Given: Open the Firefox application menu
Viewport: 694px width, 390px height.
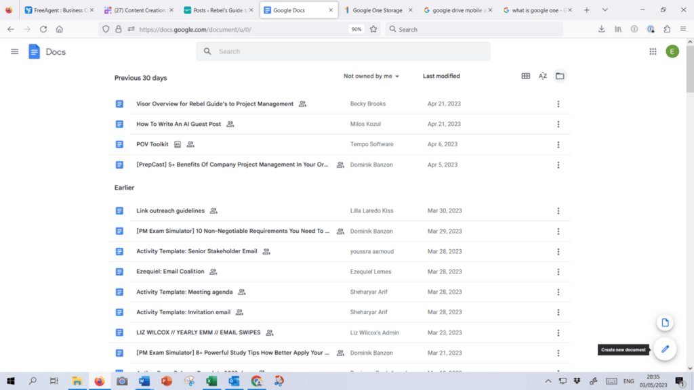Looking at the screenshot, I should (683, 29).
